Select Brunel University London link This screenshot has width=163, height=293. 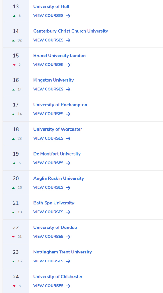click(59, 56)
